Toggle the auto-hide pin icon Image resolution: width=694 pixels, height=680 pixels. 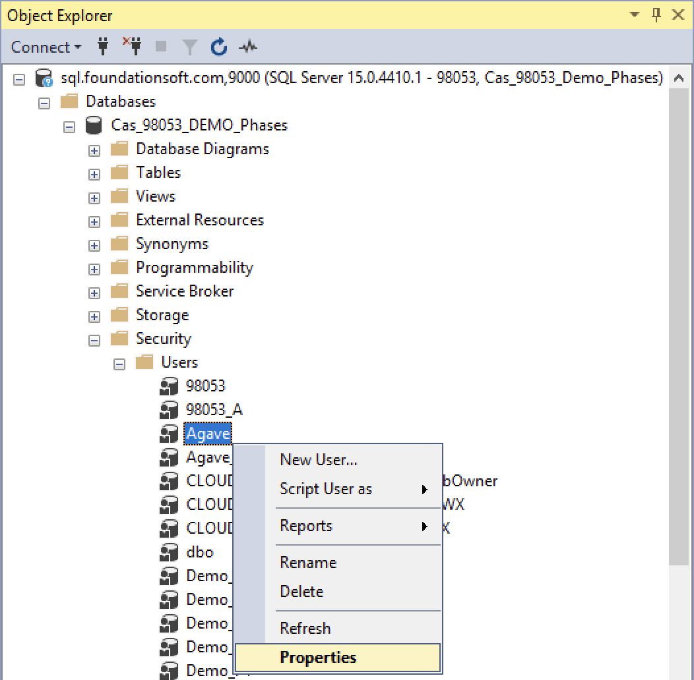coord(656,14)
